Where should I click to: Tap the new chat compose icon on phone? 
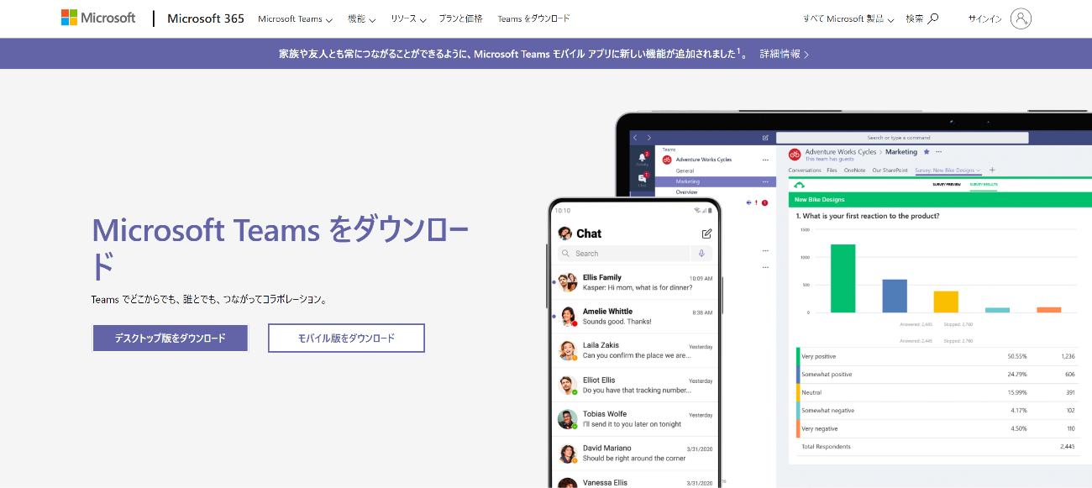point(706,234)
